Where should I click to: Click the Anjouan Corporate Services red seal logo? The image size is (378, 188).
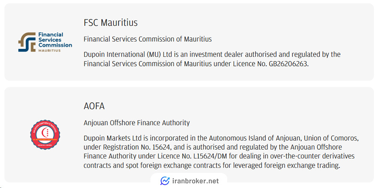pyautogui.click(x=45, y=135)
